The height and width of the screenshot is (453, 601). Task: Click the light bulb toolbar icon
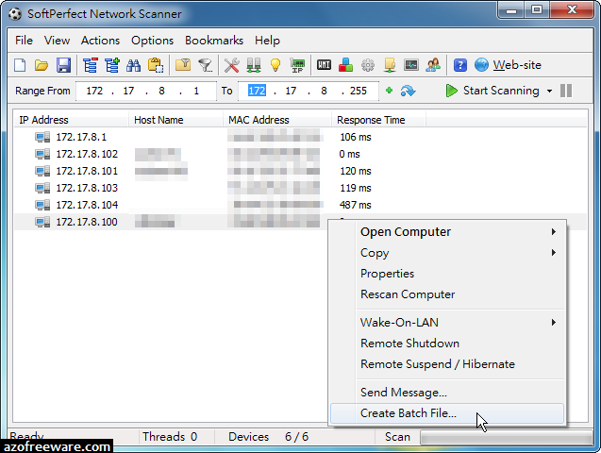pos(275,65)
